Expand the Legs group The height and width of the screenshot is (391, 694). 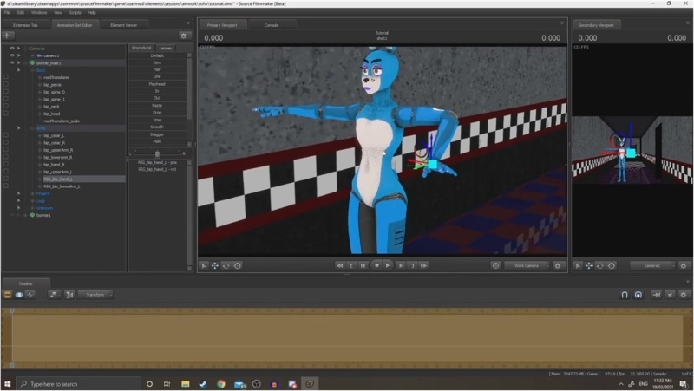(x=33, y=201)
